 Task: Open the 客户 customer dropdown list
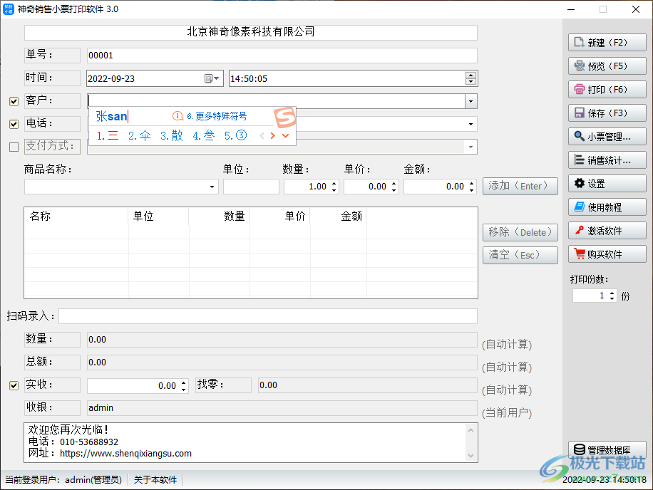click(x=471, y=101)
